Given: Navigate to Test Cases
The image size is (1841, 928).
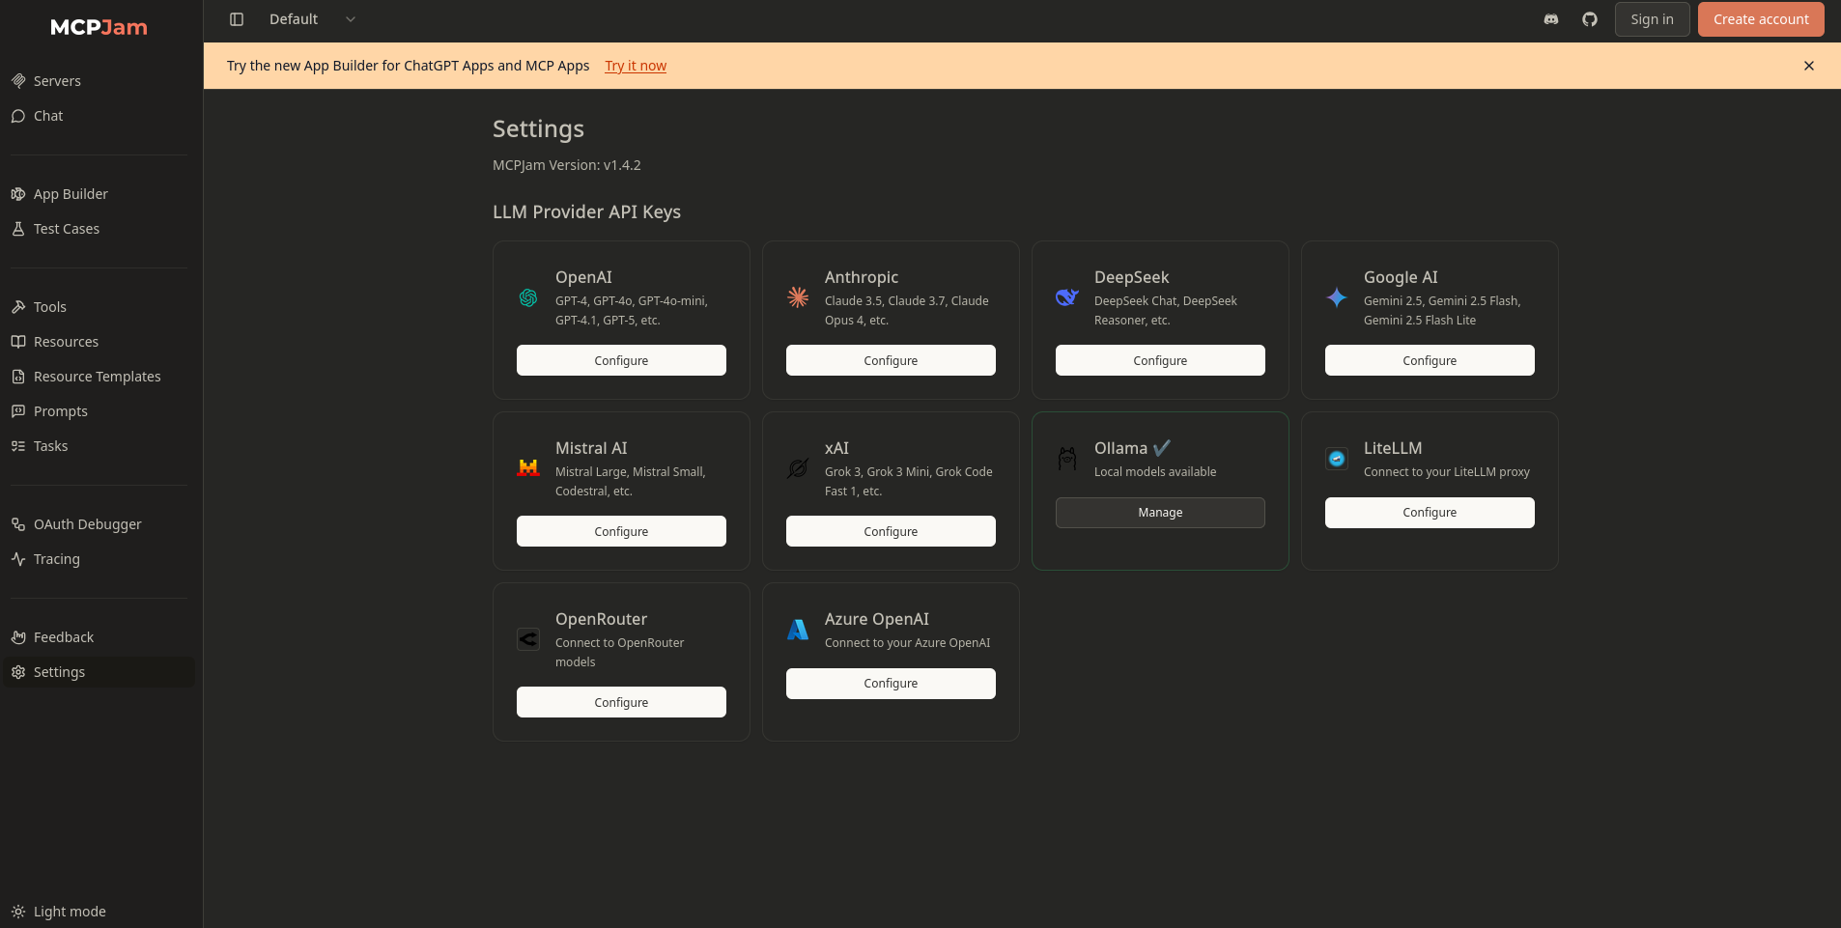Looking at the screenshot, I should [x=99, y=229].
